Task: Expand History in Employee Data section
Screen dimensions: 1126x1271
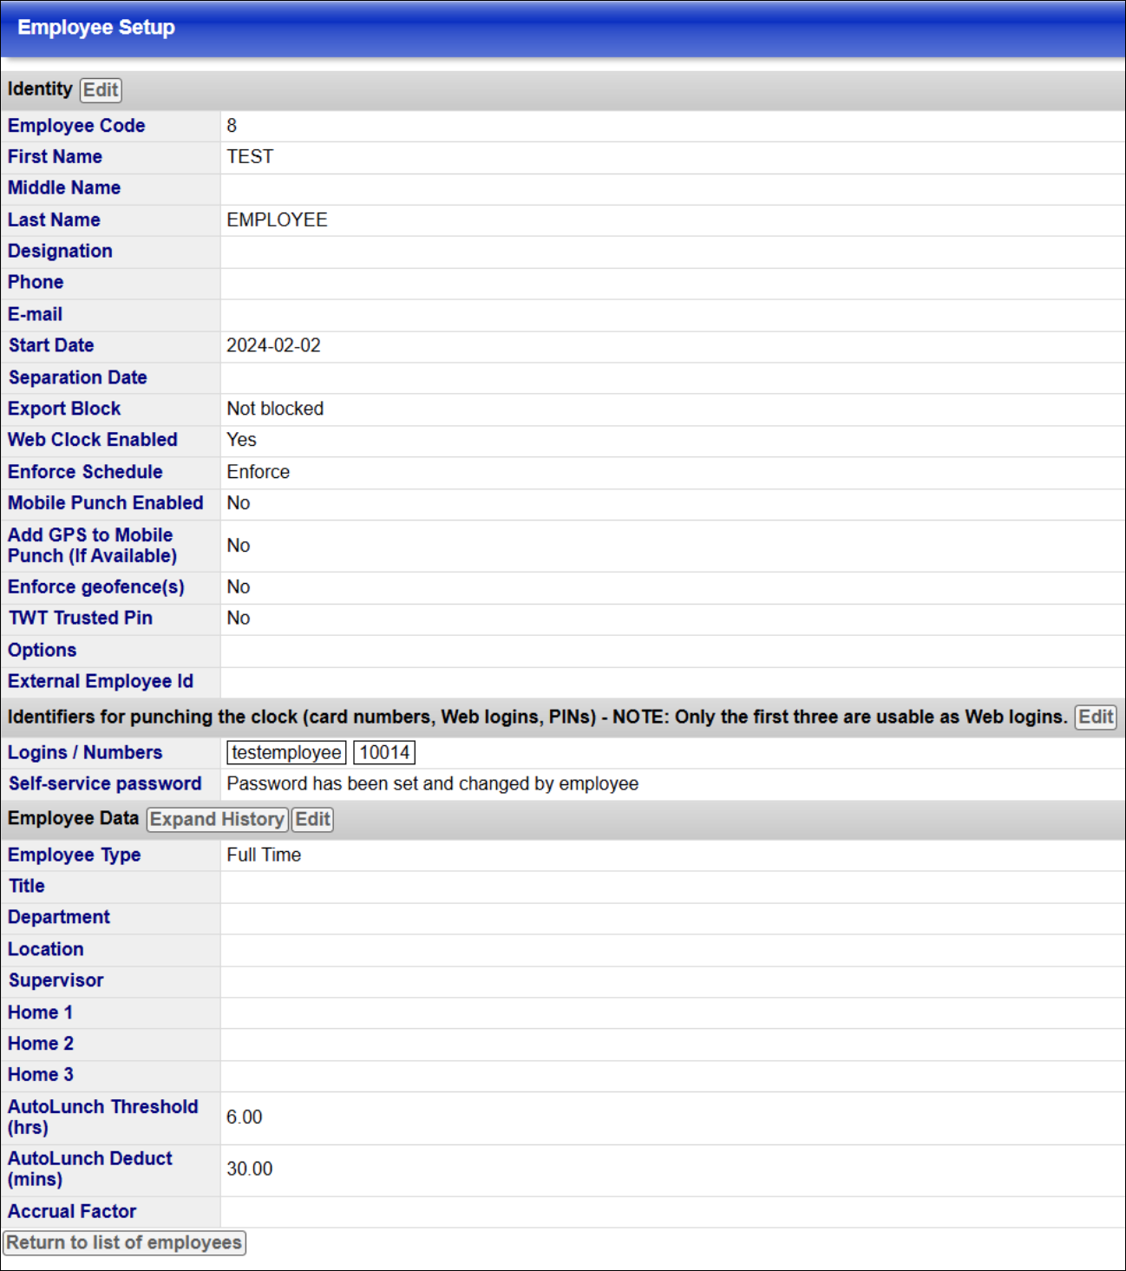Action: [x=217, y=820]
